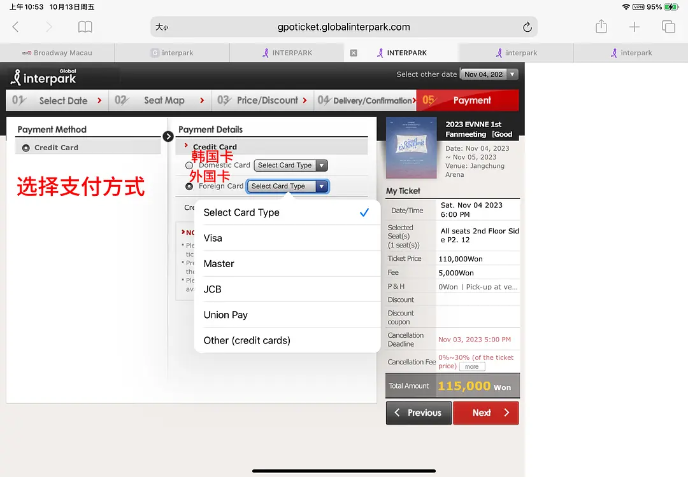This screenshot has height=477, width=688.
Task: Go to step 02 Seat Map
Action: click(160, 100)
